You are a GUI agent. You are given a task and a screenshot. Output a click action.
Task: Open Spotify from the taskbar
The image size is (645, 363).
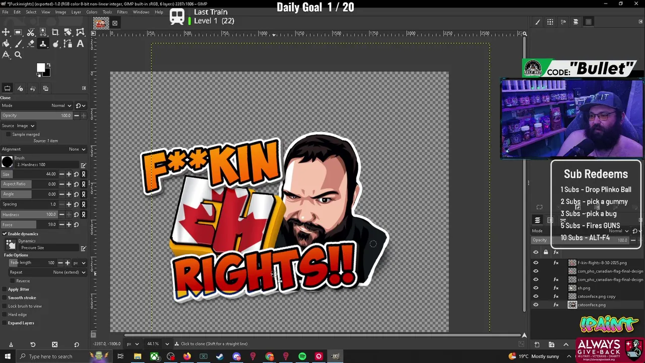point(302,356)
